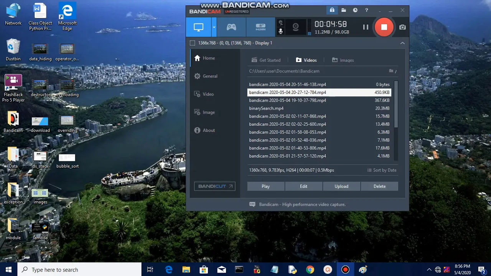Open output folder icon in Bandicam title bar
Screen dimensions: 491x276
click(x=344, y=10)
